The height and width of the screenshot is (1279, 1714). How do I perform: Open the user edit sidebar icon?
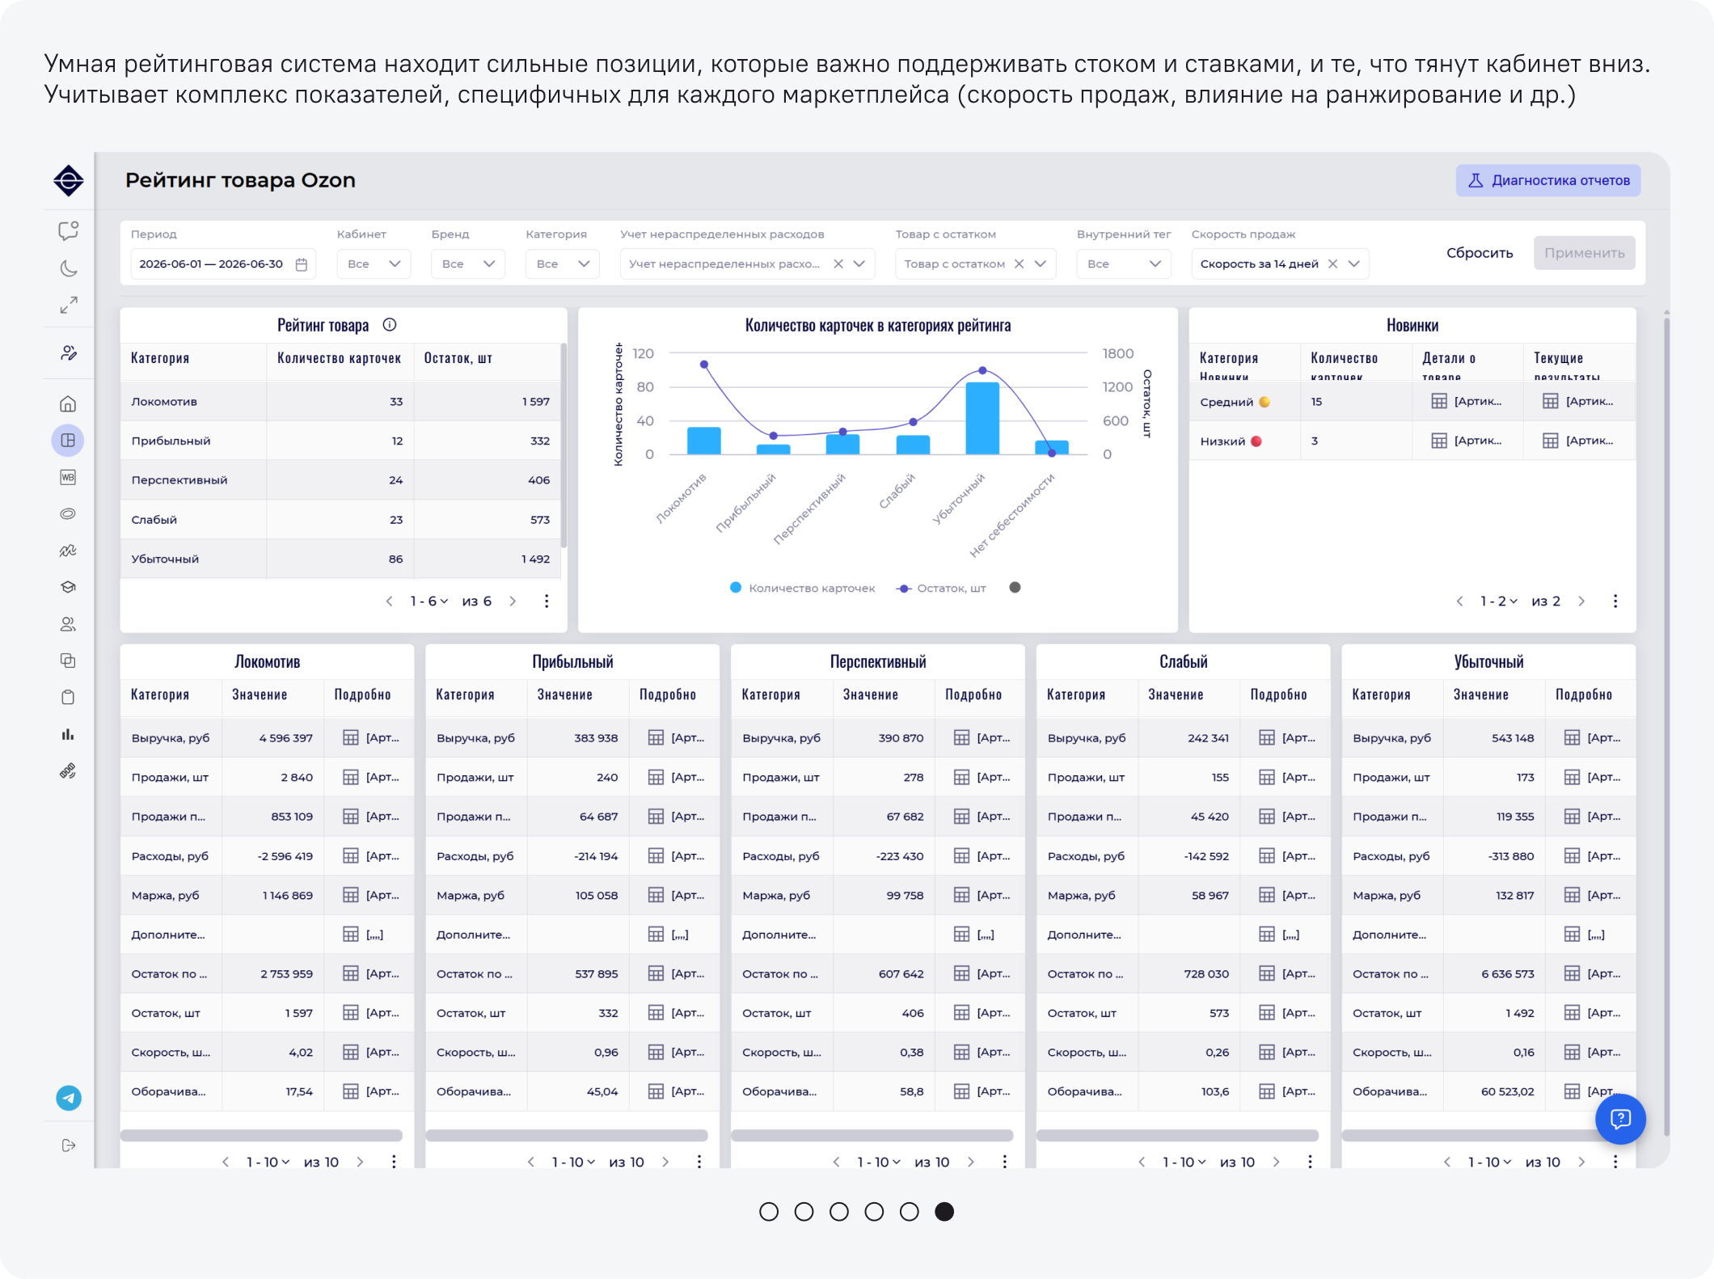tap(69, 353)
